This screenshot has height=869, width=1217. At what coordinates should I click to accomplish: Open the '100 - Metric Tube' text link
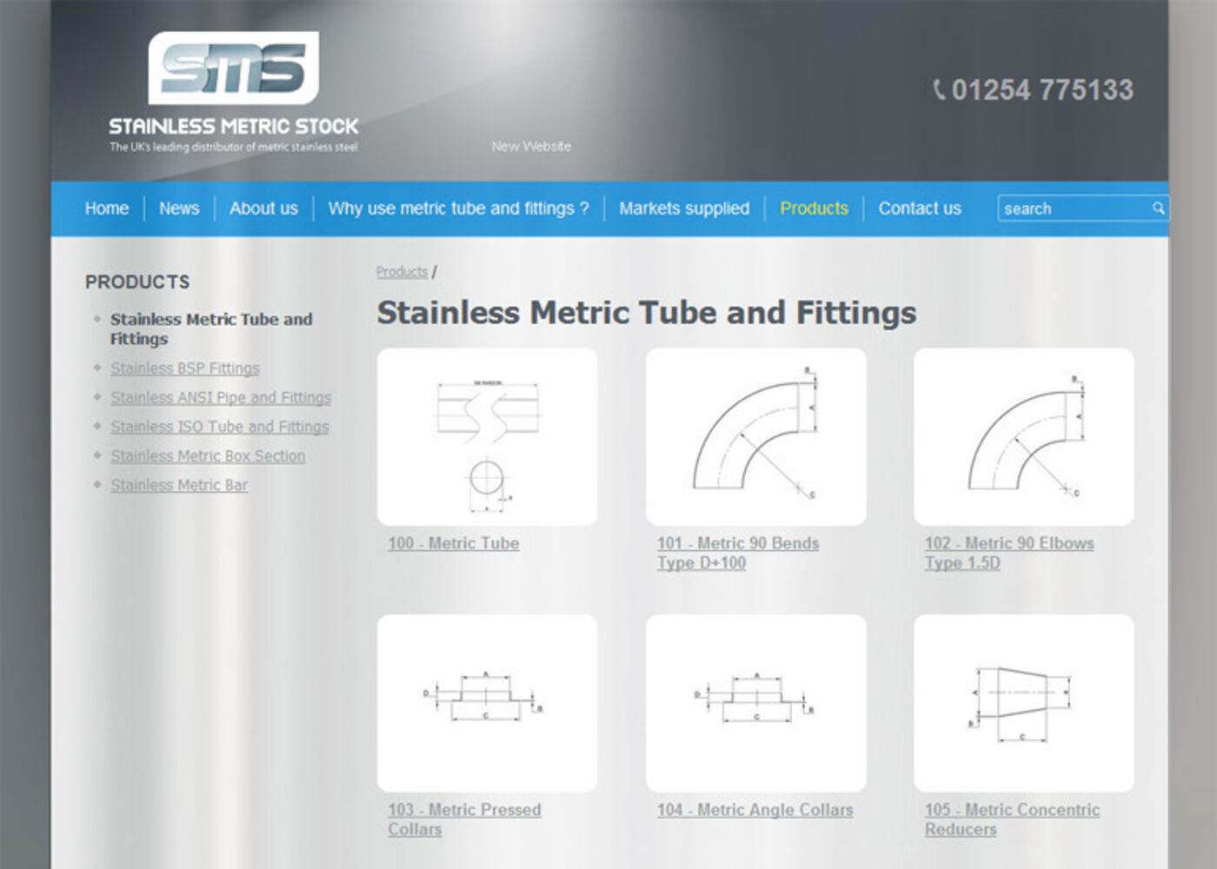tap(453, 544)
